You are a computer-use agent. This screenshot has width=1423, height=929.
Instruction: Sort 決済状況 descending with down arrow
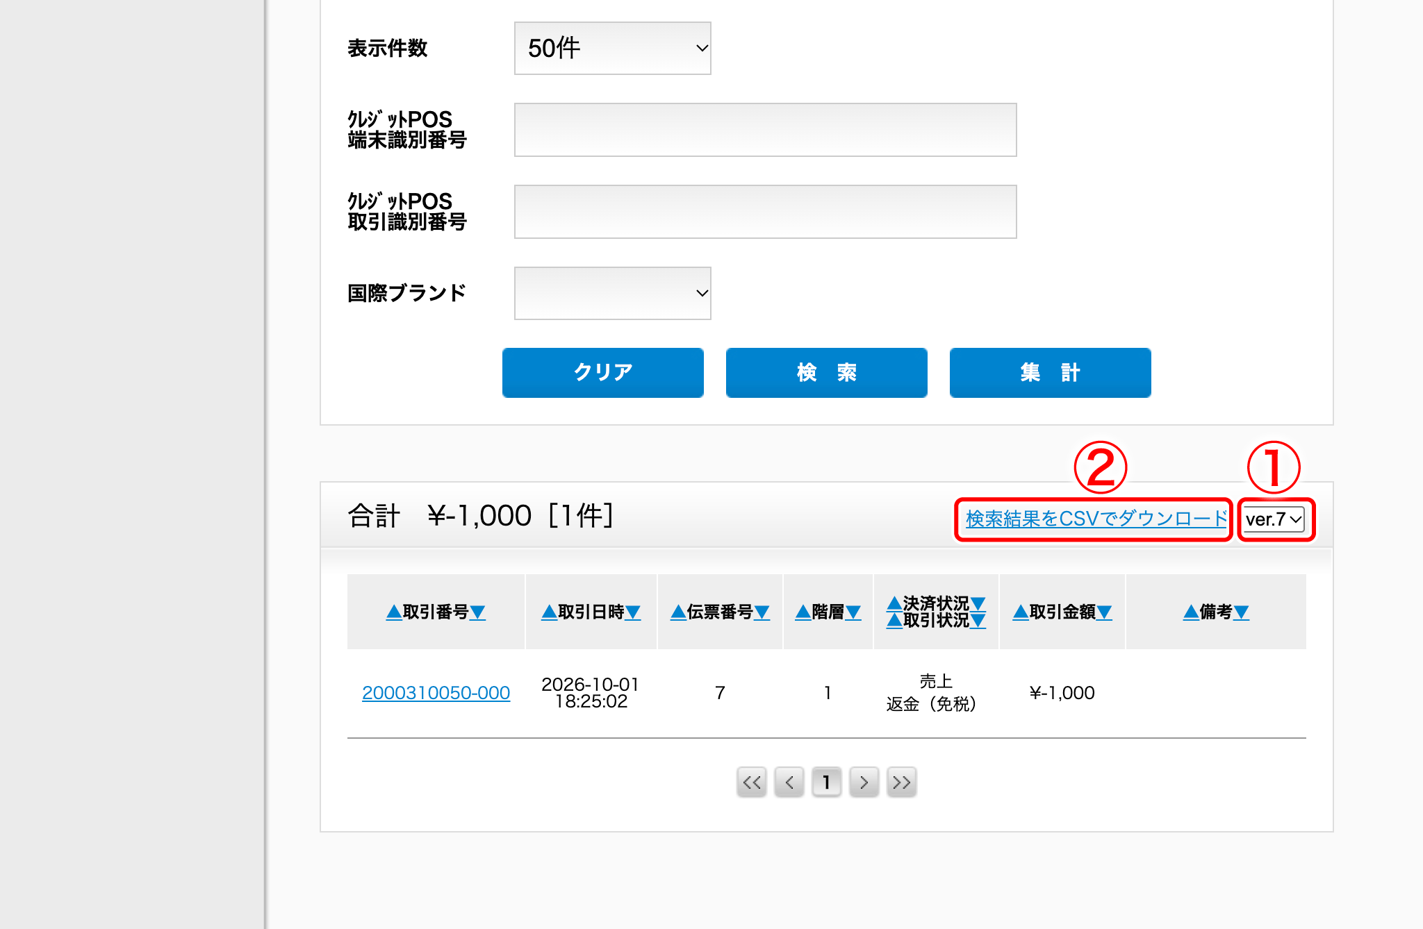[x=978, y=603]
